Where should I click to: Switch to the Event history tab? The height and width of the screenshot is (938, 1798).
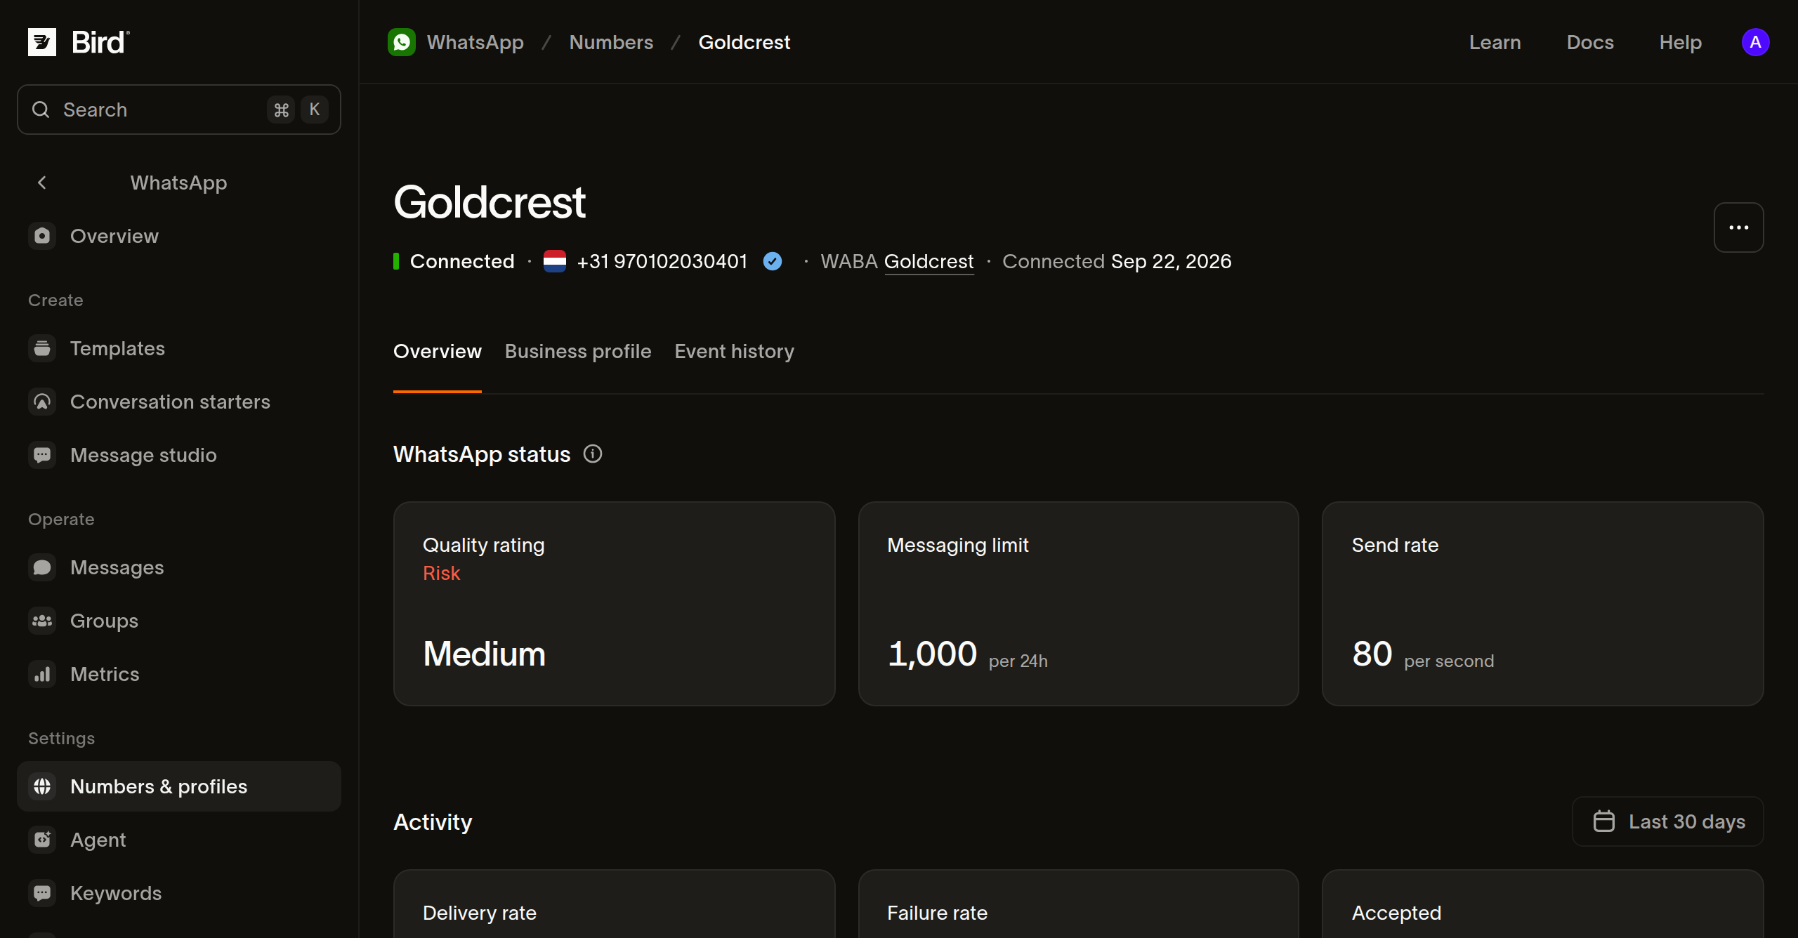(x=735, y=351)
